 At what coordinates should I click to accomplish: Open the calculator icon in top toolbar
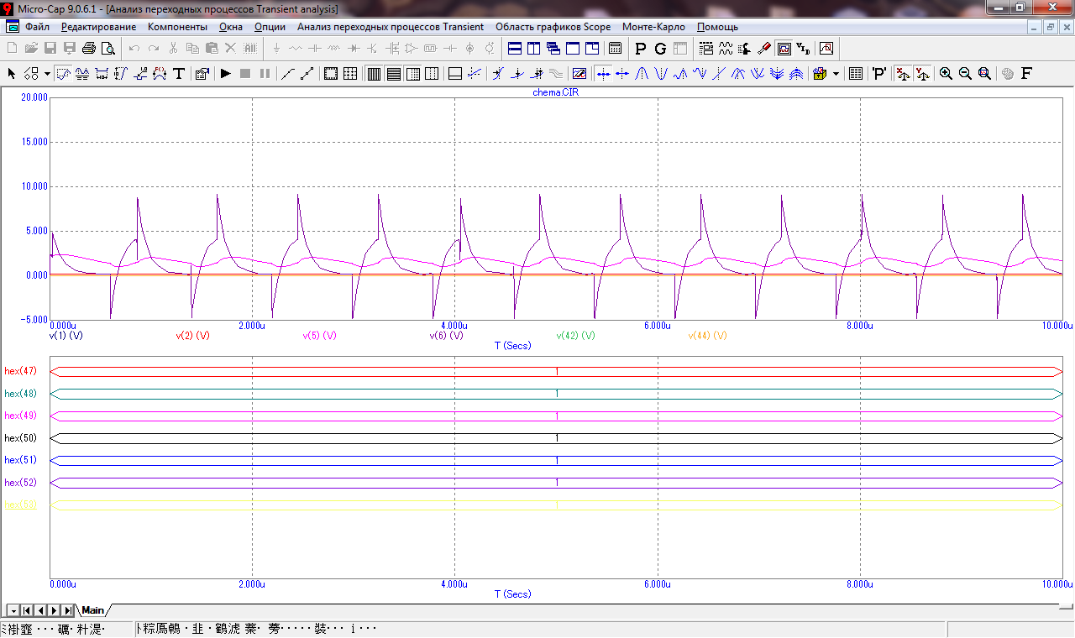(615, 49)
